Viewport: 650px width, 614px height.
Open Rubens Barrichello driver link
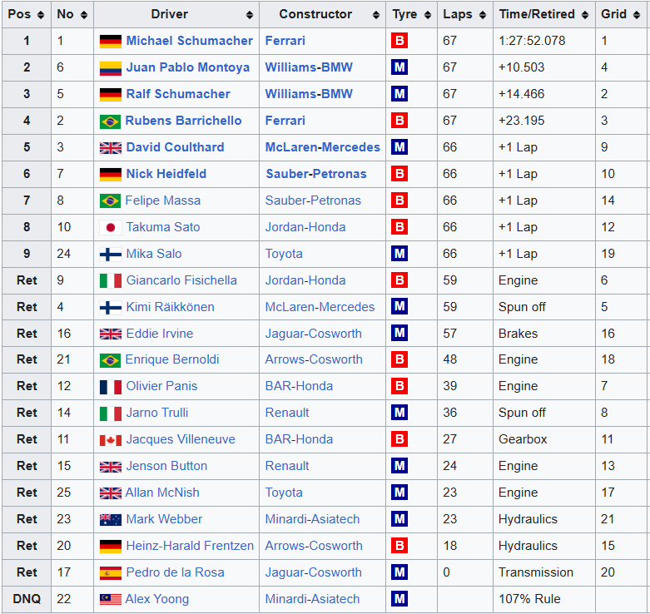pyautogui.click(x=183, y=121)
